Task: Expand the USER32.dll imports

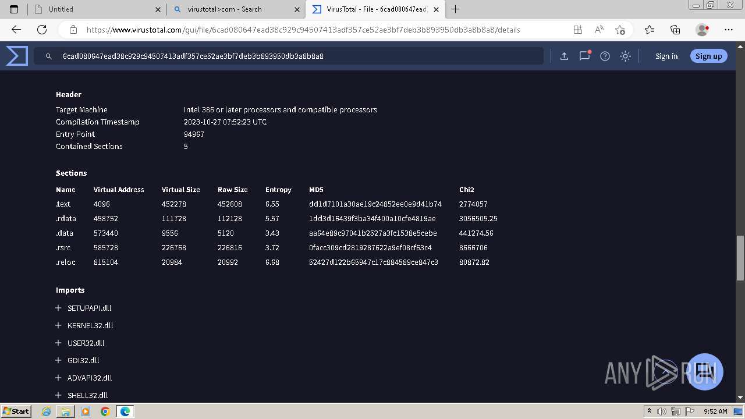Action: click(x=58, y=343)
